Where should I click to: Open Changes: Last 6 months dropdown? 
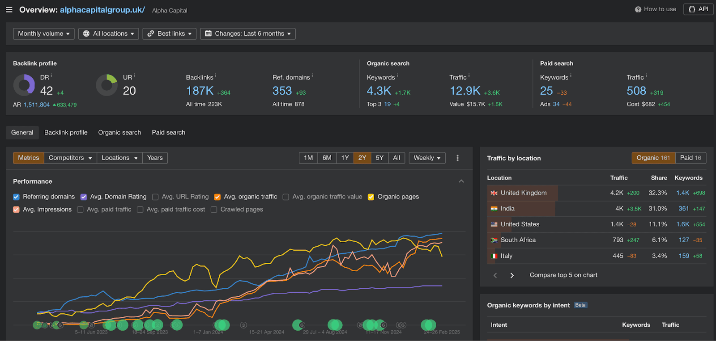pyautogui.click(x=248, y=34)
